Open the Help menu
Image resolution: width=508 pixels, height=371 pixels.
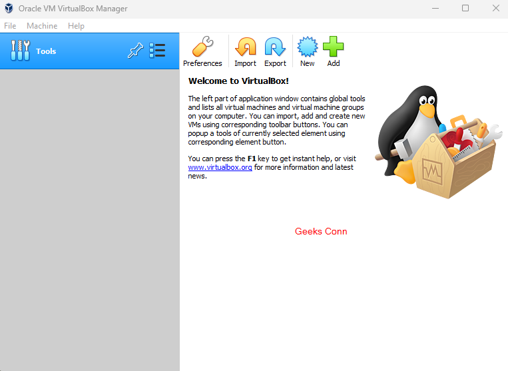(76, 26)
